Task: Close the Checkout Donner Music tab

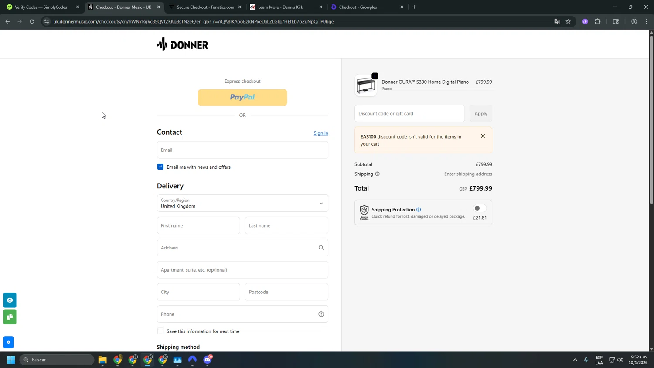Action: point(159,7)
